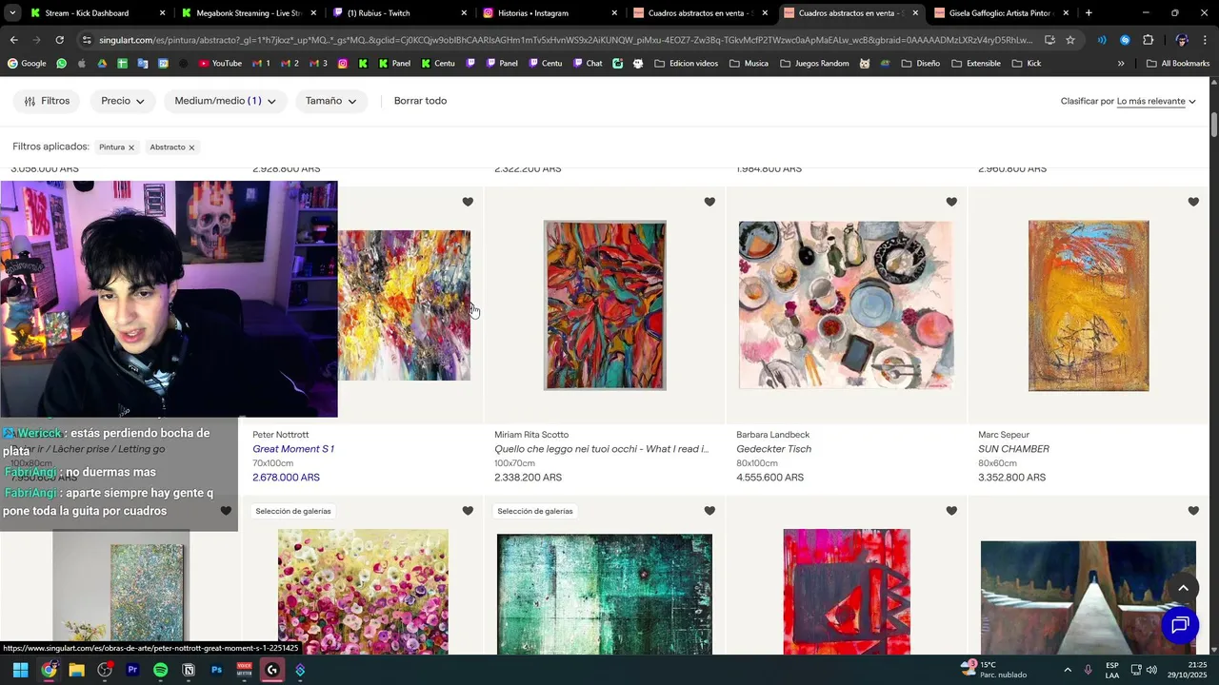Open the SUN CHAMBER artwork title

click(1013, 449)
